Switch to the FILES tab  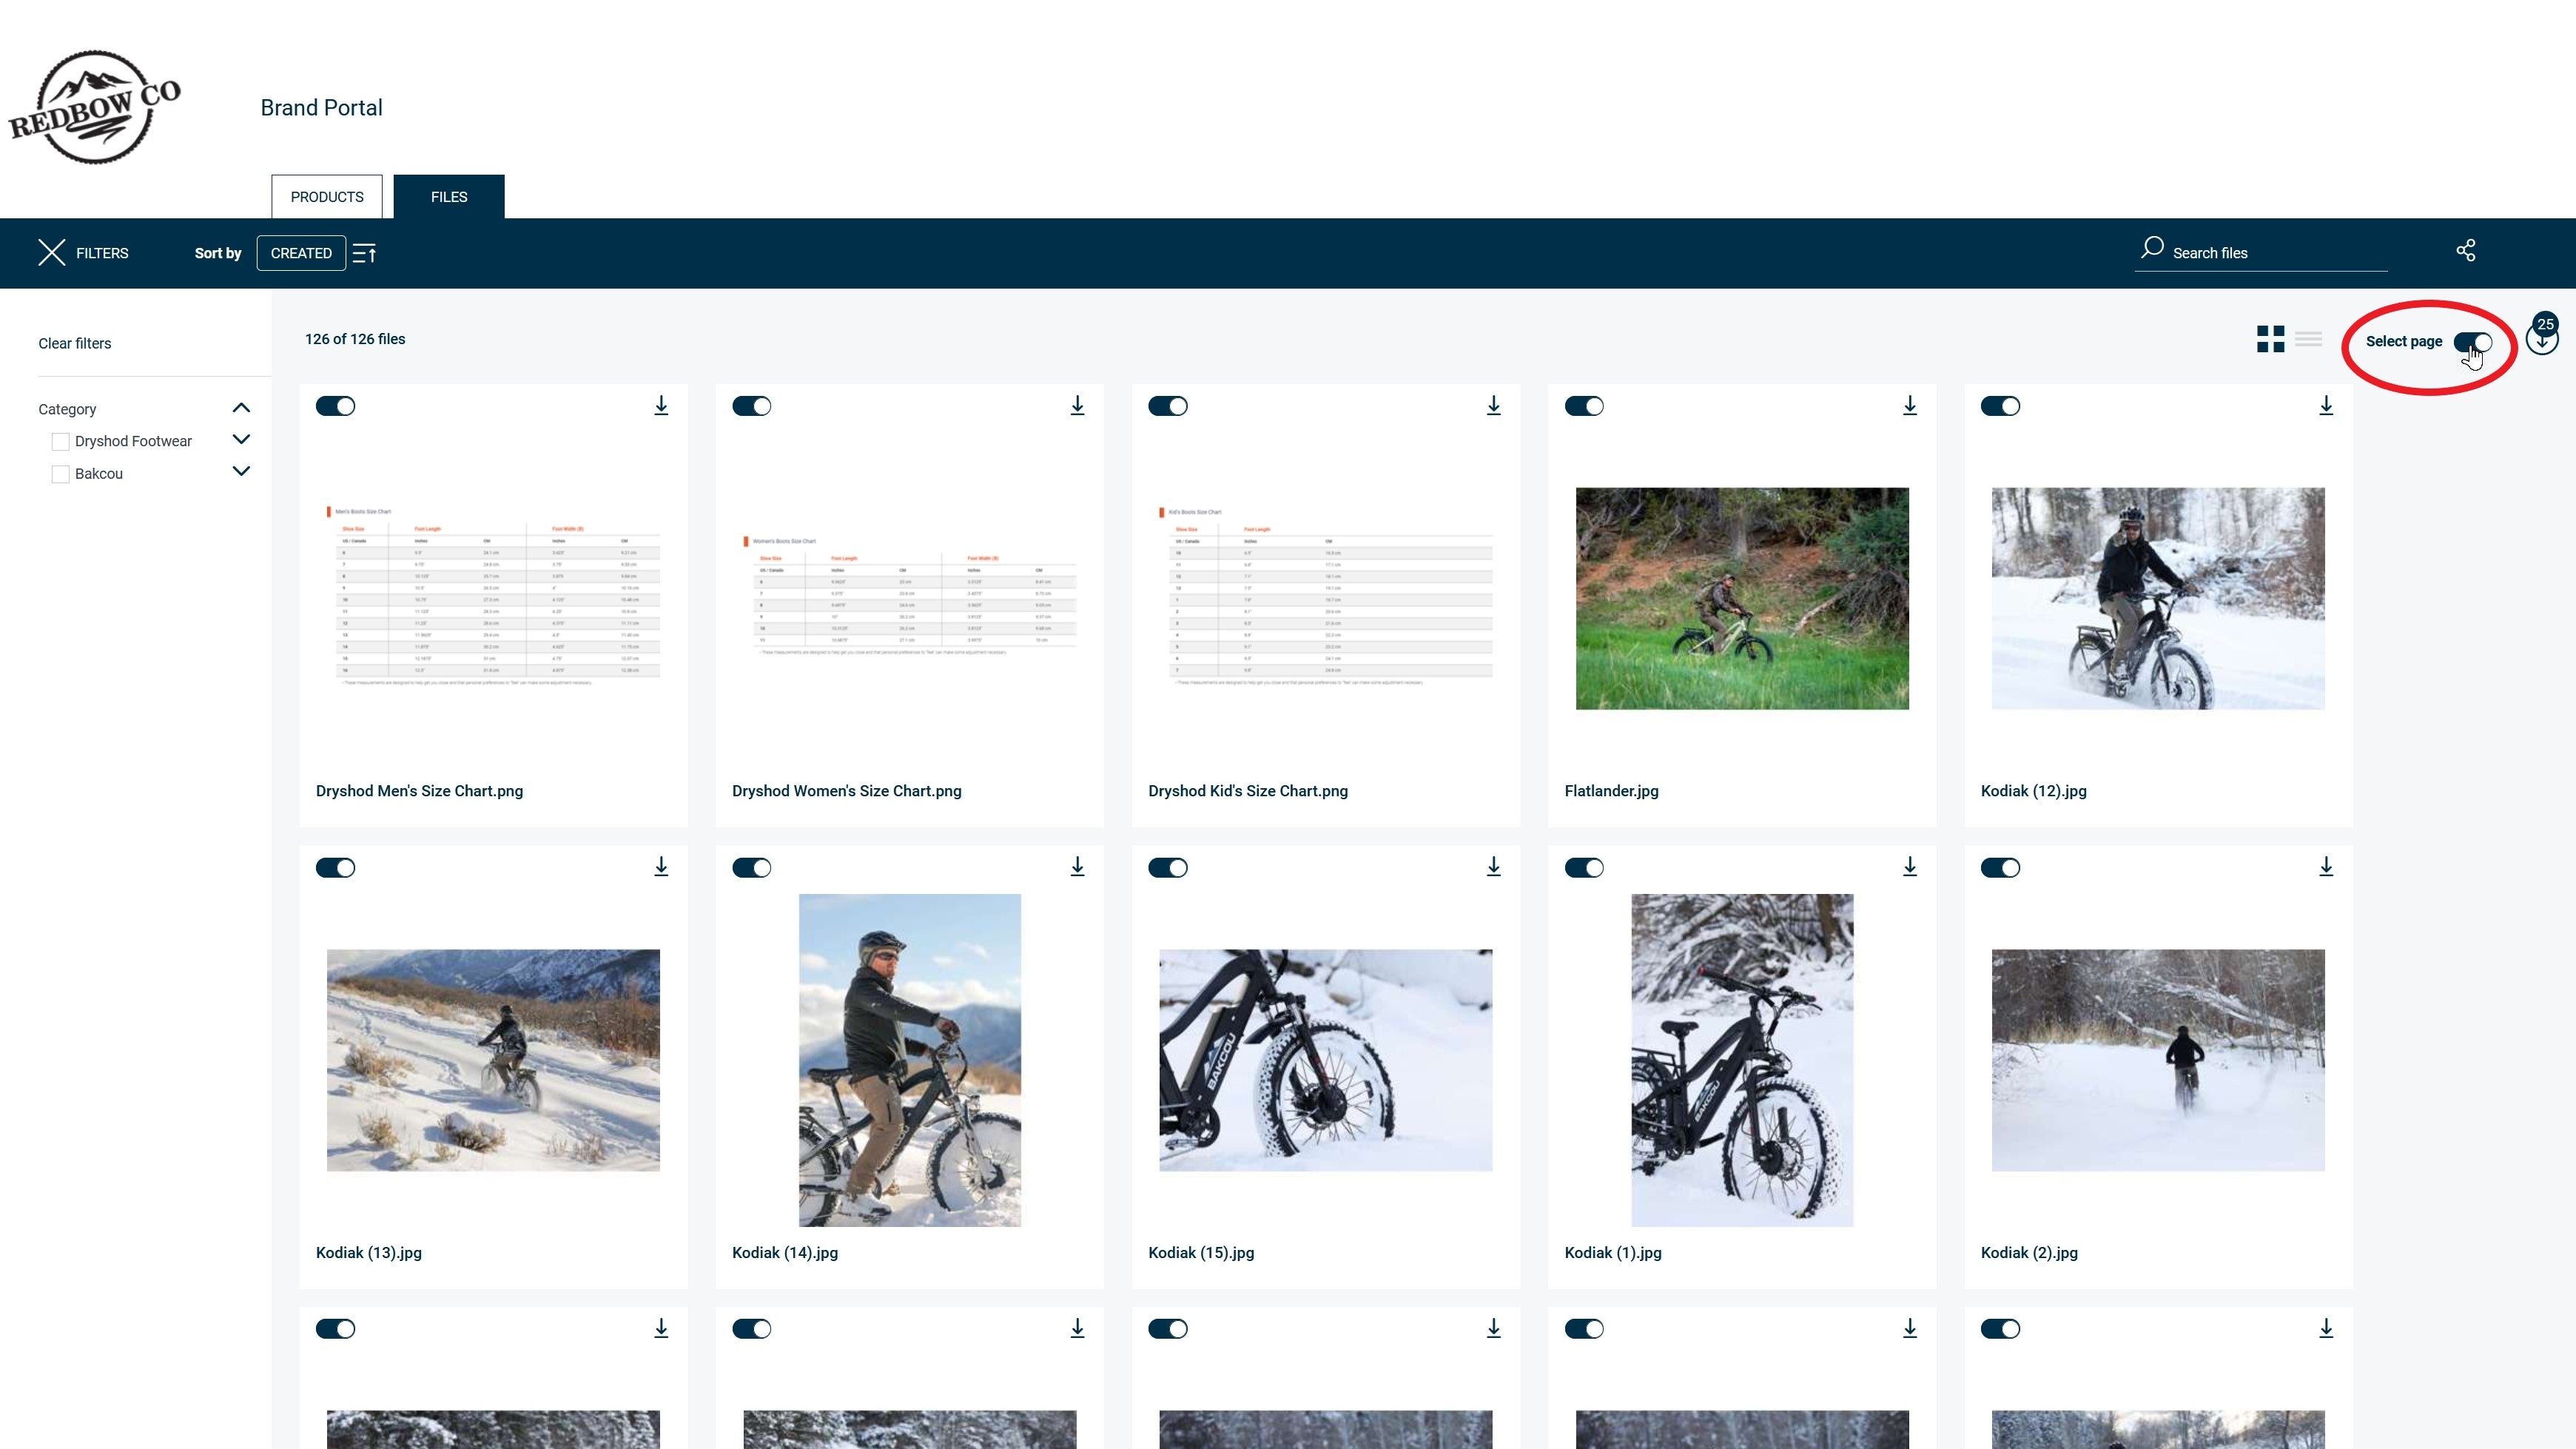[x=448, y=196]
